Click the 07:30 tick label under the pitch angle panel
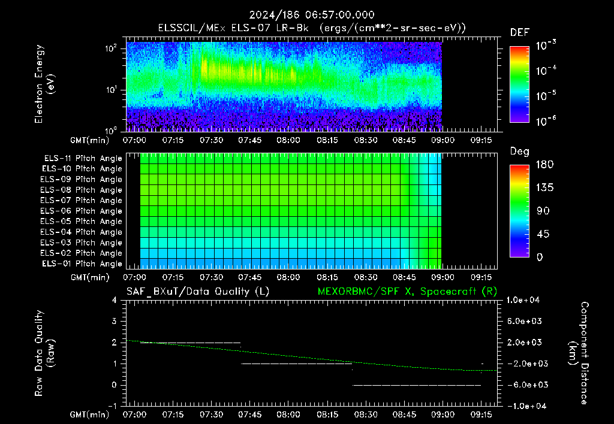 coord(212,277)
